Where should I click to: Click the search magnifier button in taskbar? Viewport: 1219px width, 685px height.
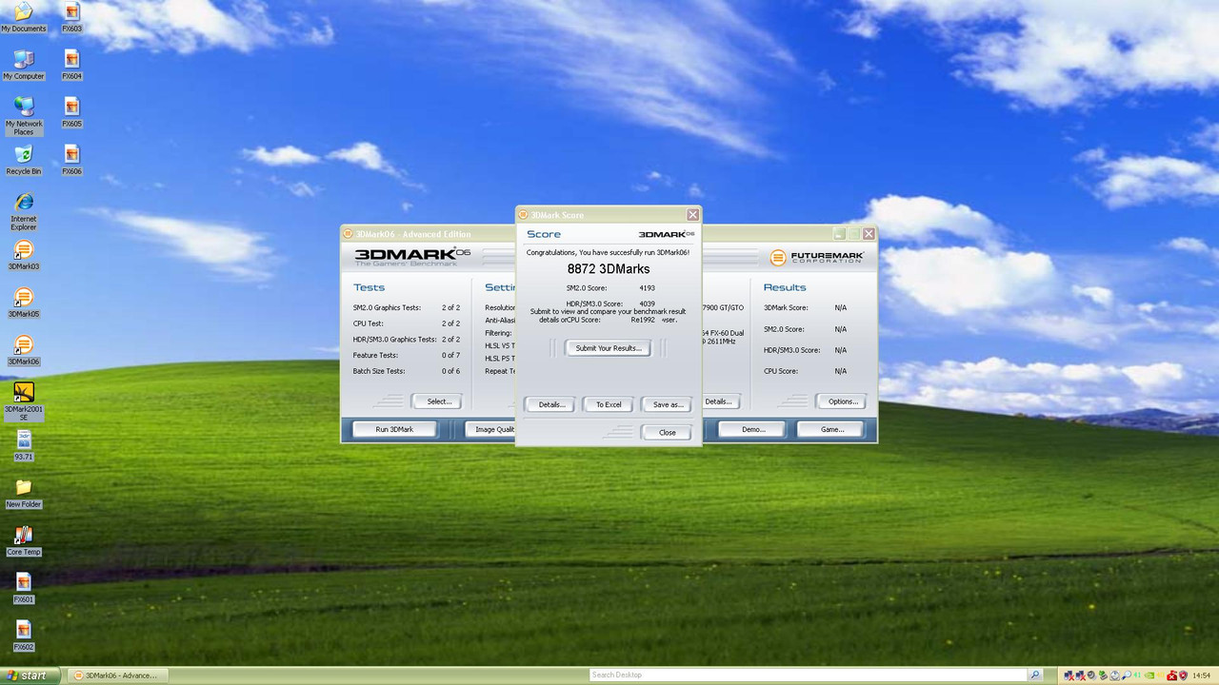(x=1035, y=675)
